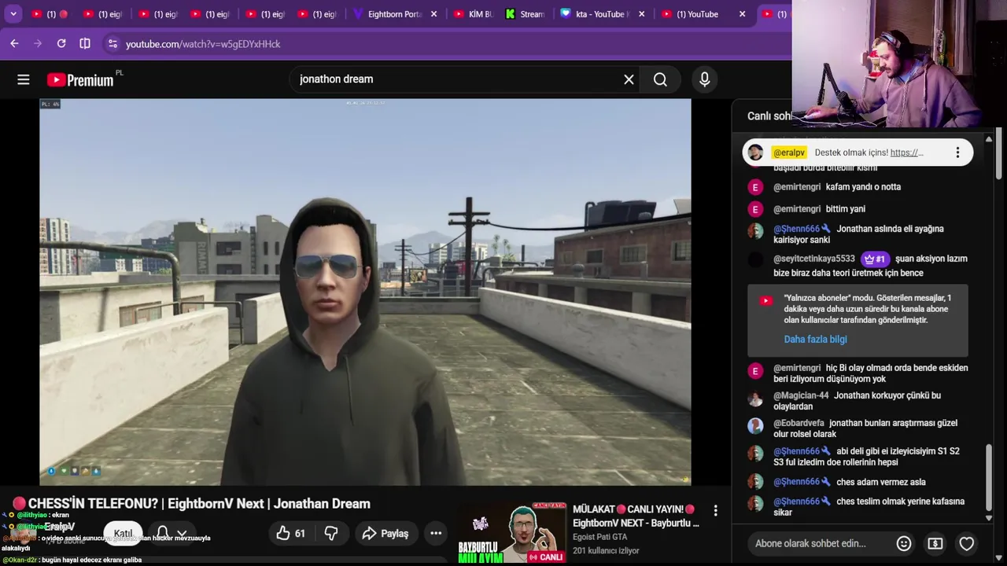1007x566 pixels.
Task: Click @eralpv avatar in pinned message
Action: (755, 153)
